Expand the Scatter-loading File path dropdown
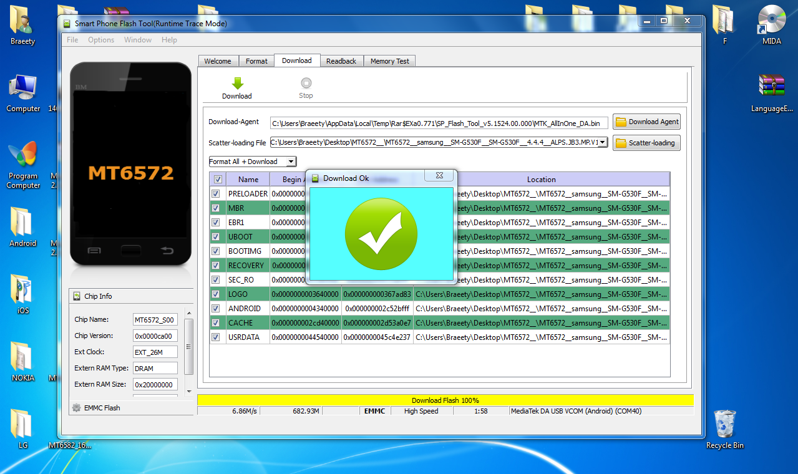798x474 pixels. [603, 143]
